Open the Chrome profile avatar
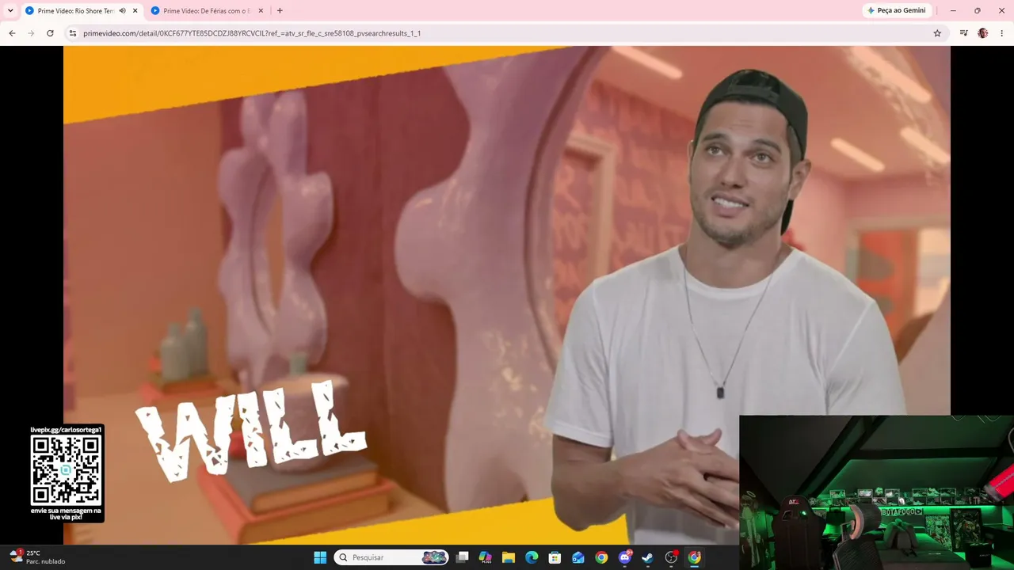 coord(983,33)
